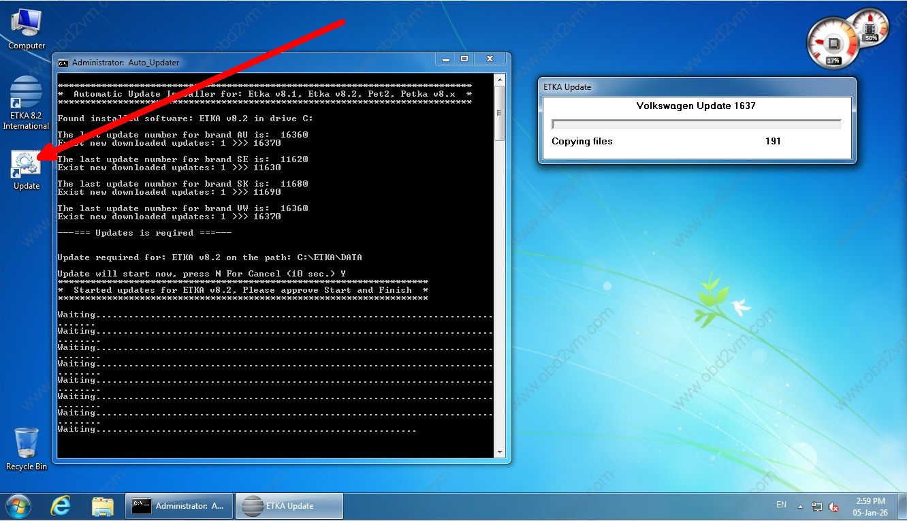Show hidden system tray icons
Viewport: 907px width, 521px height.
click(801, 507)
